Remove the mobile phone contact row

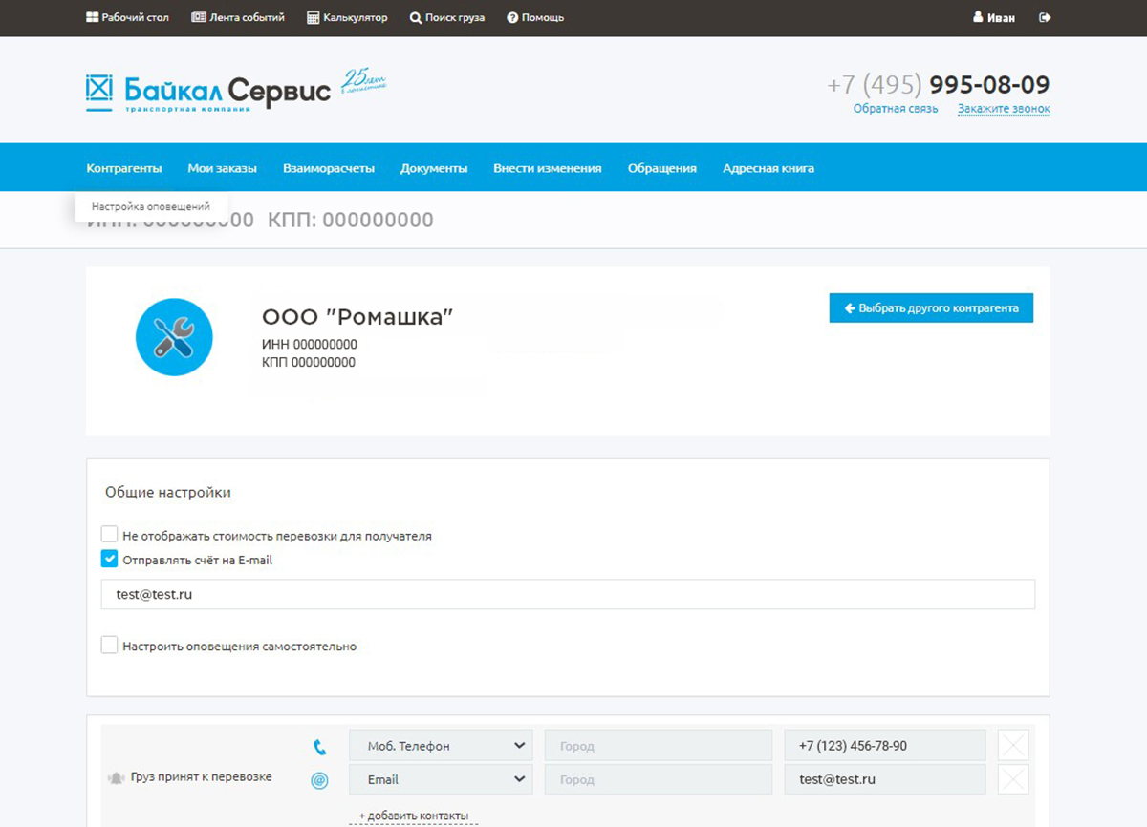[x=1013, y=746]
